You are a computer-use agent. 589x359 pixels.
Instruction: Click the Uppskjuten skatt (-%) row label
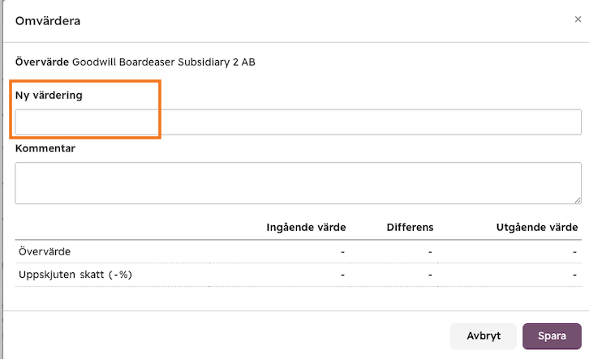click(75, 275)
